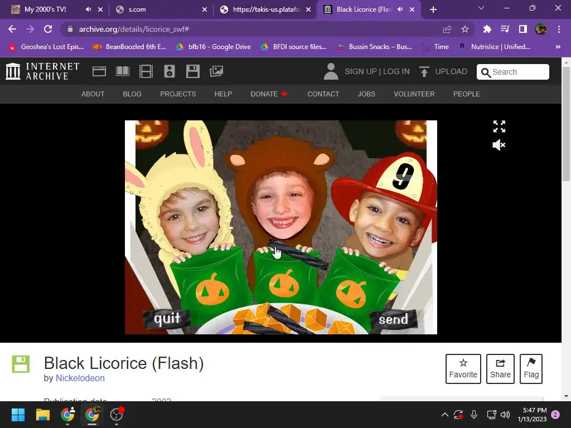571x428 pixels.
Task: Click the Favorite button
Action: pos(463,369)
